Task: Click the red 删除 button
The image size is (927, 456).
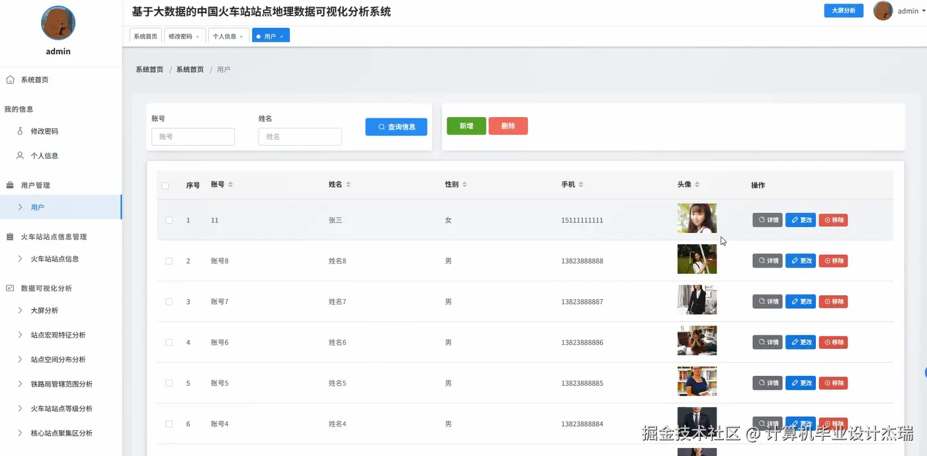Action: point(508,126)
